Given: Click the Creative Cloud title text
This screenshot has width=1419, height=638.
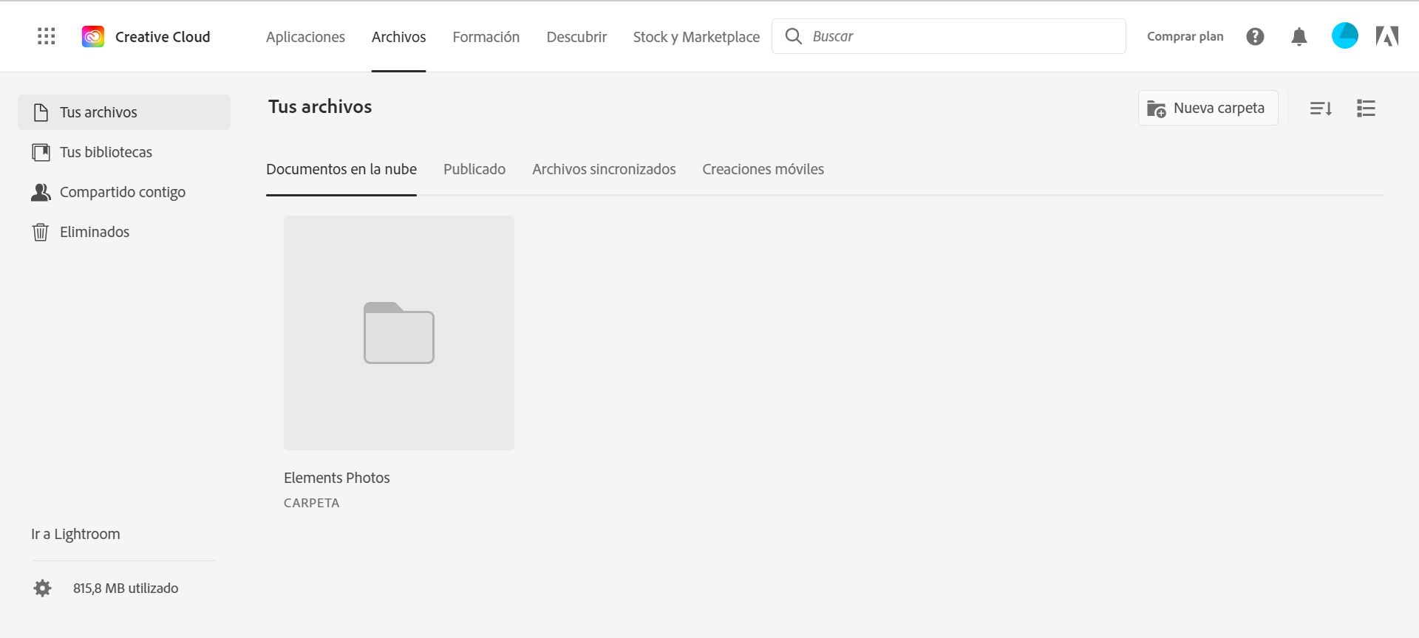Looking at the screenshot, I should click(x=163, y=37).
